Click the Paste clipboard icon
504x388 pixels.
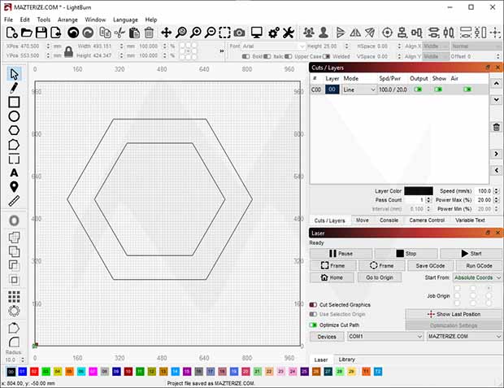coord(134,33)
